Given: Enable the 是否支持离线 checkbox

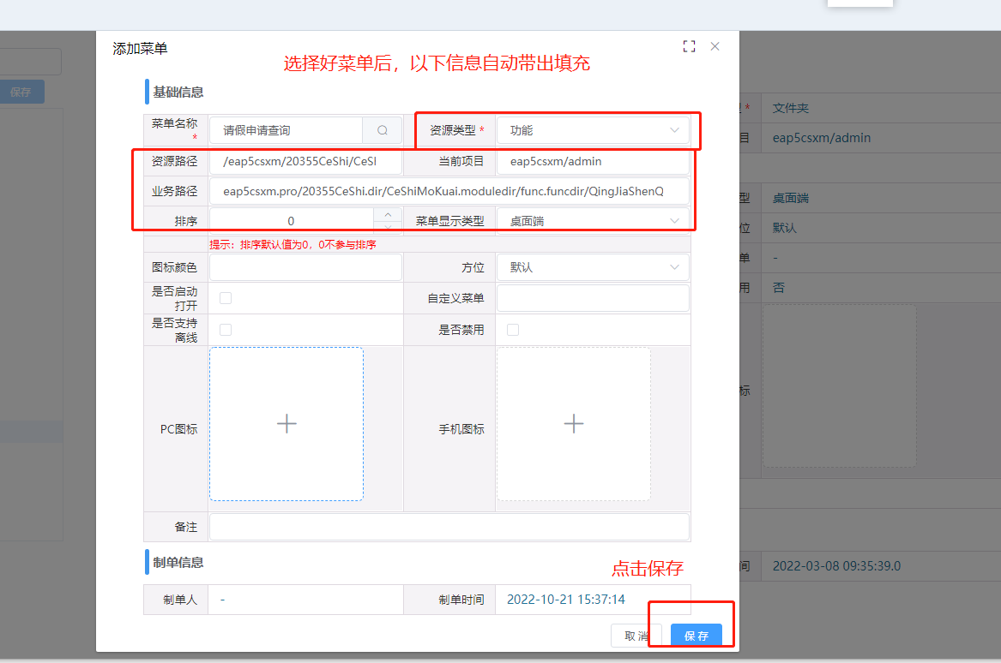Looking at the screenshot, I should point(226,330).
